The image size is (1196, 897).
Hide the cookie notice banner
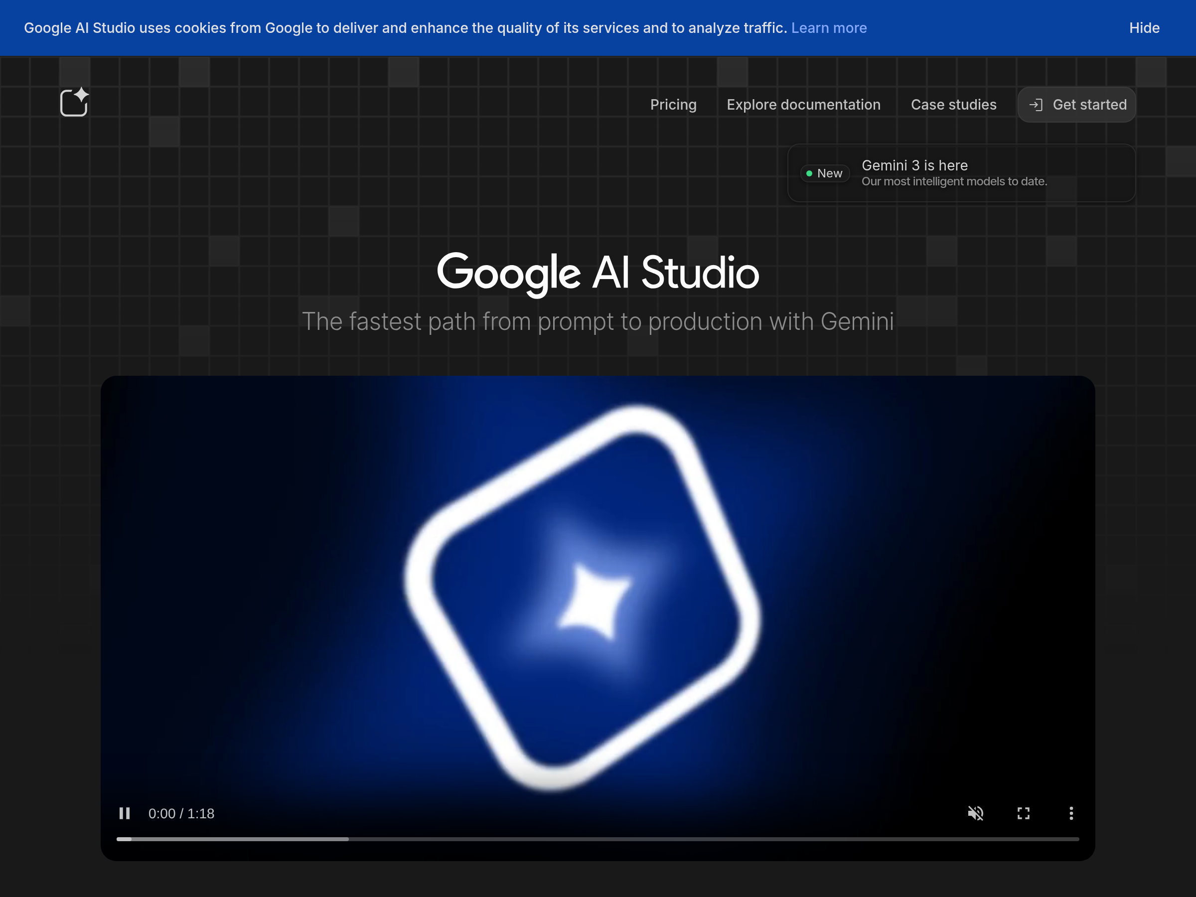click(1144, 28)
